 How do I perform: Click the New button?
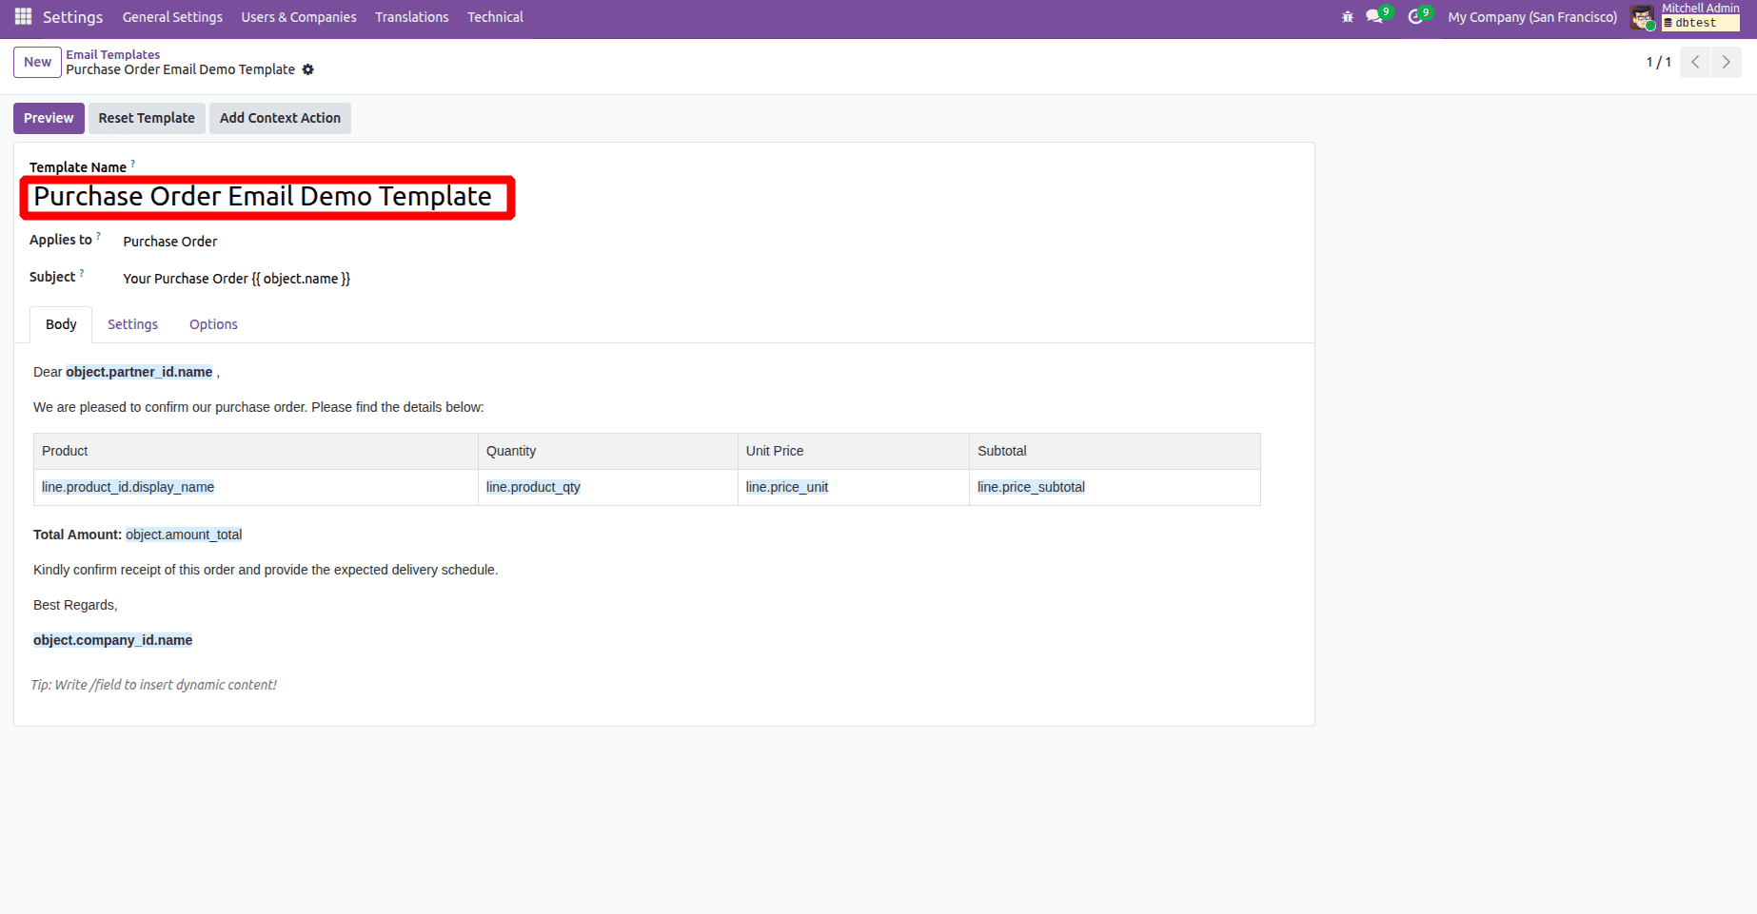38,62
